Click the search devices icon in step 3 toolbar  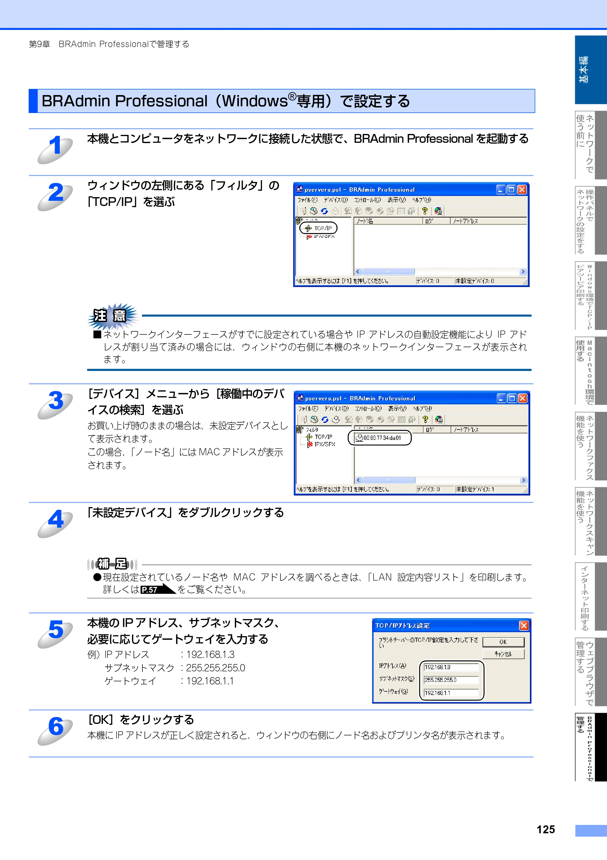point(314,420)
